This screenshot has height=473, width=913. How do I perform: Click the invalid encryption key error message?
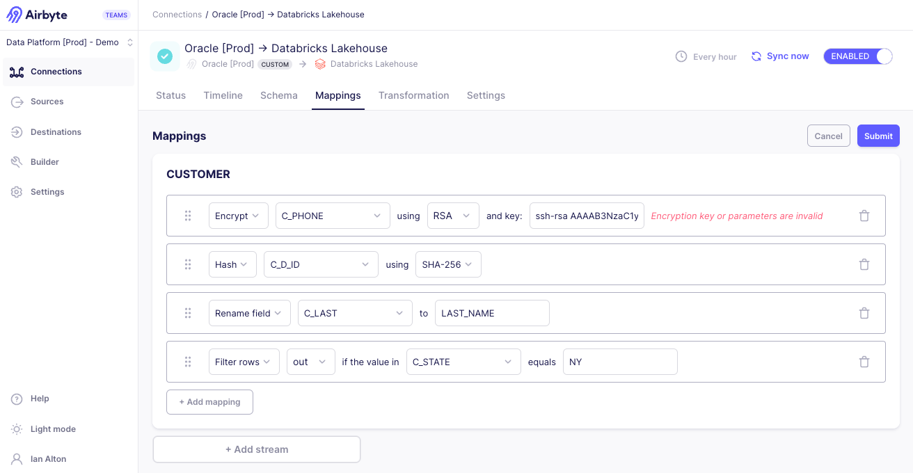737,216
